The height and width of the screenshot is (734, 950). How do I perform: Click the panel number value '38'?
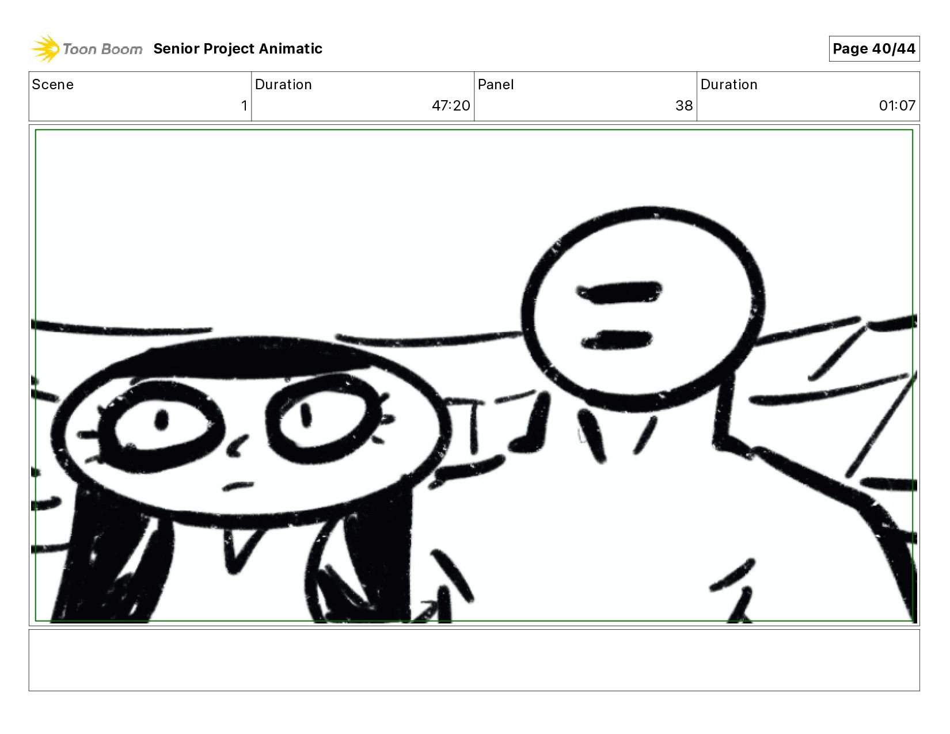coord(684,106)
